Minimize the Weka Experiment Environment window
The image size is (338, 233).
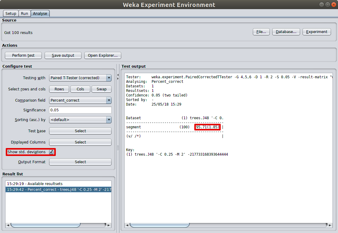(321, 5)
